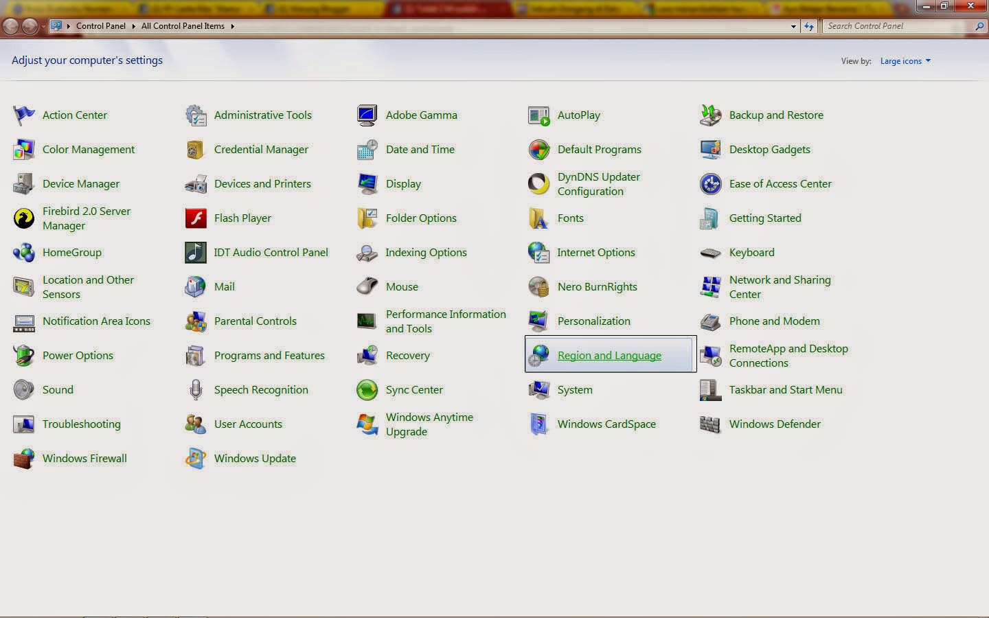Open the View by Large icons dropdown
Image resolution: width=989 pixels, height=618 pixels.
point(905,61)
